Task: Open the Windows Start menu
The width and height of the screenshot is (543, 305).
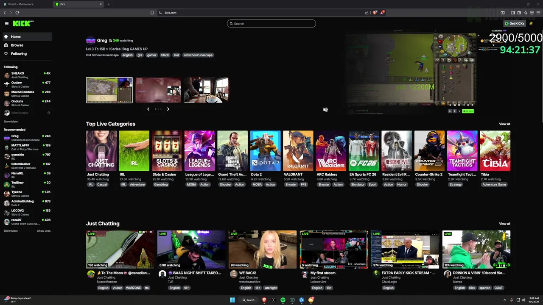Action: click(x=232, y=300)
